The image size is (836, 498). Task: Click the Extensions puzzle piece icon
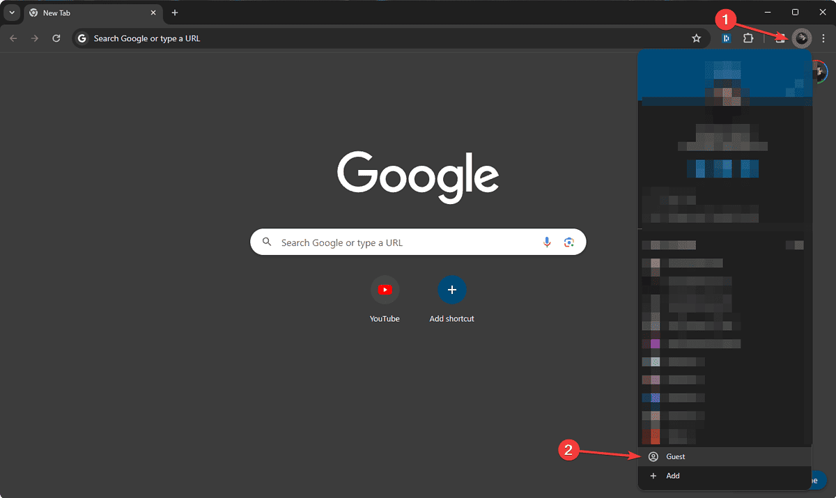click(748, 38)
